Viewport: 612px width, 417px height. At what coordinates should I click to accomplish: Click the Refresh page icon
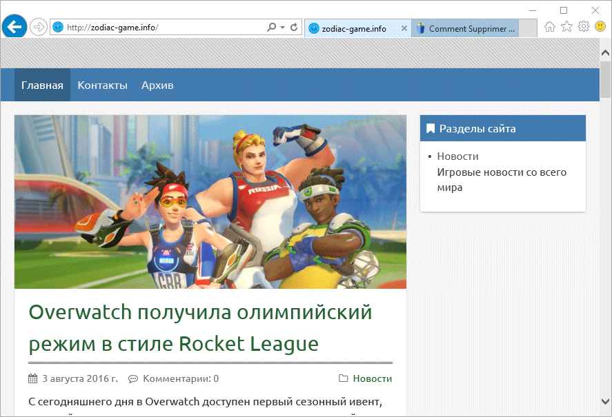point(295,27)
